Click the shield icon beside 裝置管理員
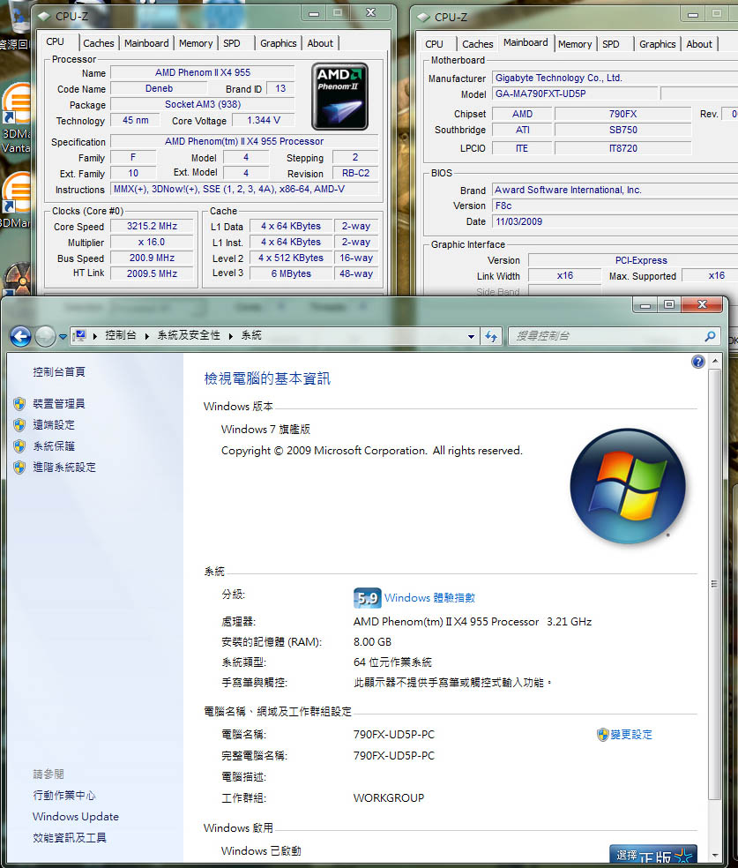738x868 pixels. tap(19, 403)
